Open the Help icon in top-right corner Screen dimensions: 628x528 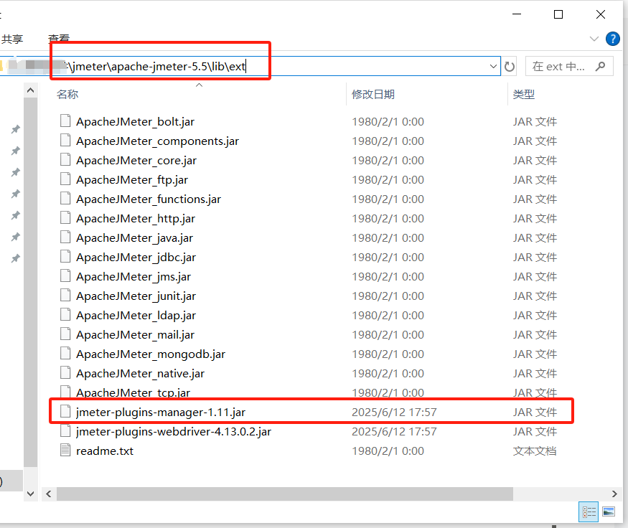[612, 39]
